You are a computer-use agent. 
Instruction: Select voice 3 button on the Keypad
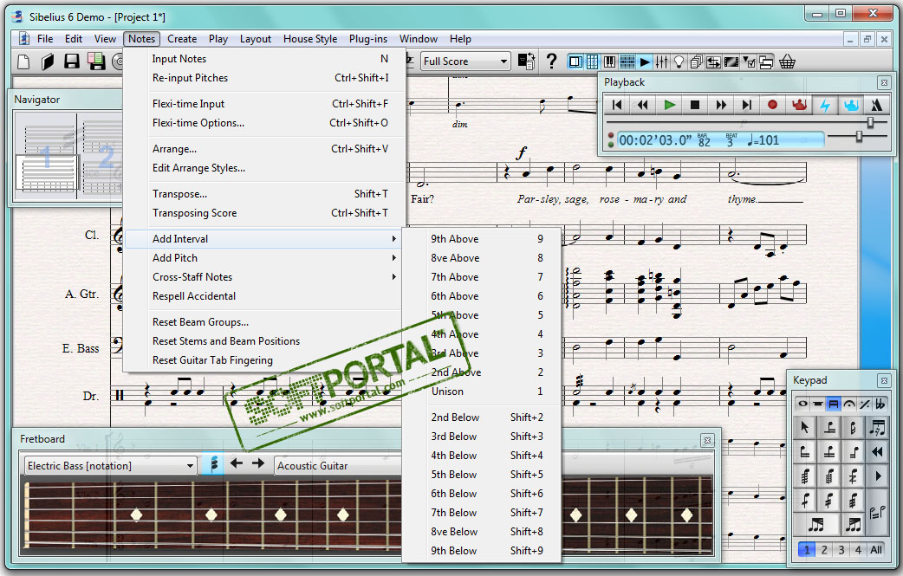841,549
